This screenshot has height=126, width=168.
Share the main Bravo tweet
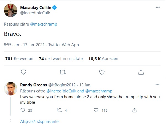point(141,72)
